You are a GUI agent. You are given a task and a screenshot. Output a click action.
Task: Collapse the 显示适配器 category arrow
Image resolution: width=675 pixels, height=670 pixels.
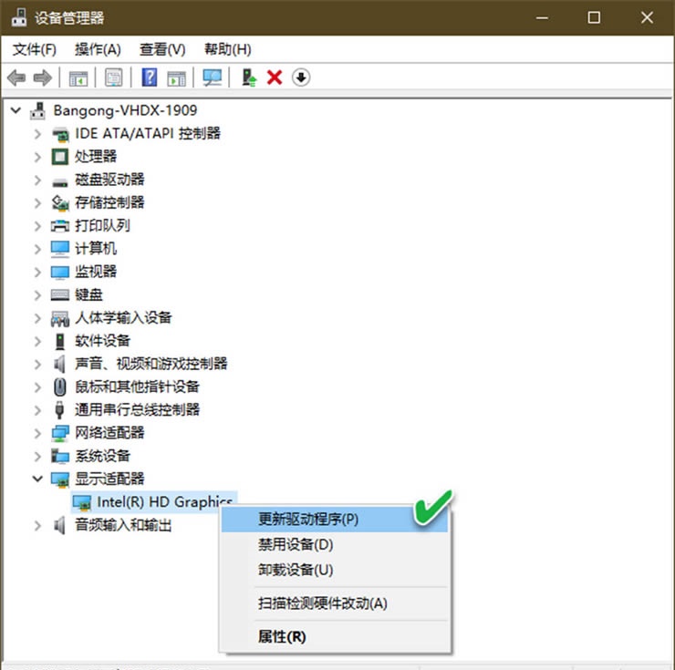coord(38,479)
